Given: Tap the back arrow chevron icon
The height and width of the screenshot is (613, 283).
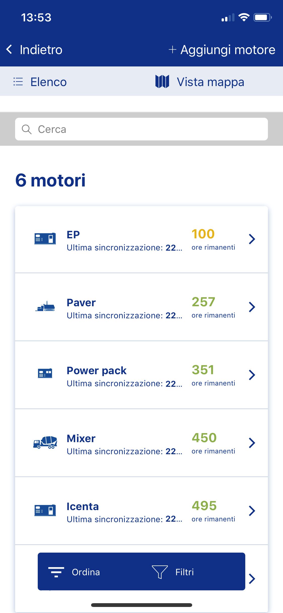Looking at the screenshot, I should coord(9,50).
